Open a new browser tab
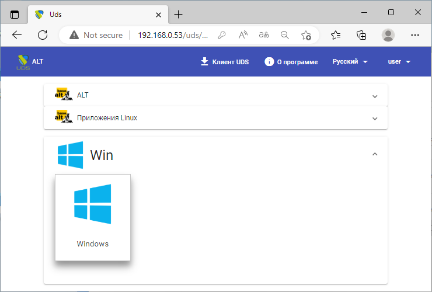Viewport: 432px width, 292px height. pyautogui.click(x=178, y=15)
